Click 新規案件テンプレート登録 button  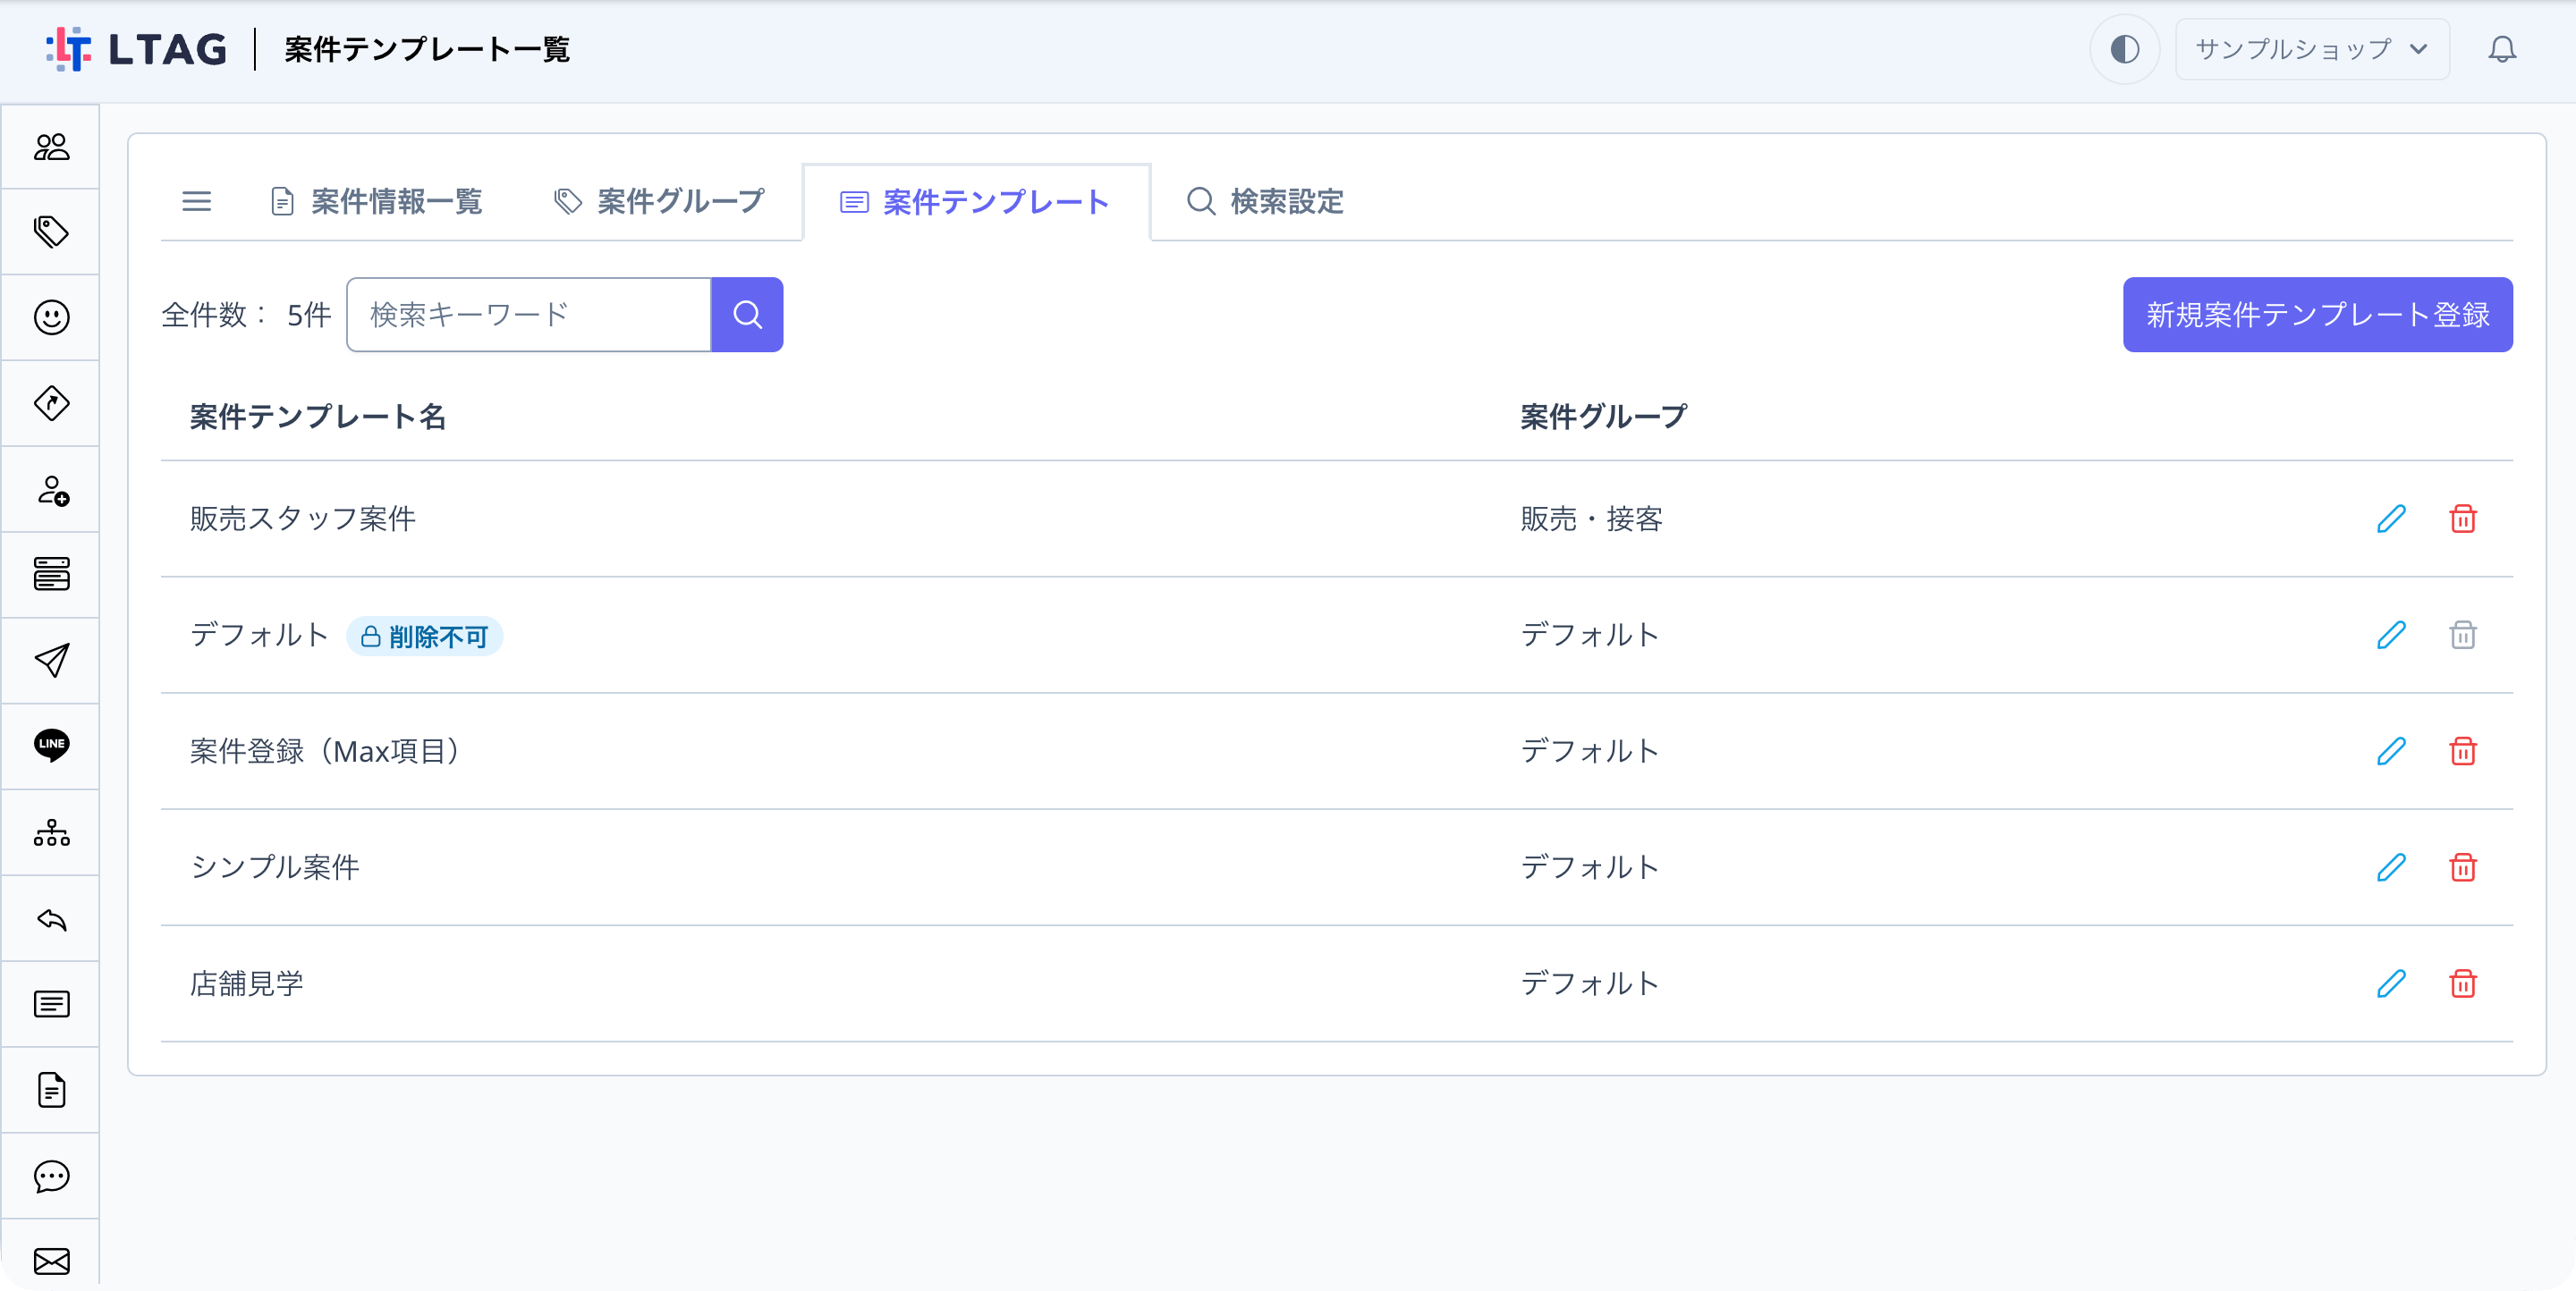2317,315
